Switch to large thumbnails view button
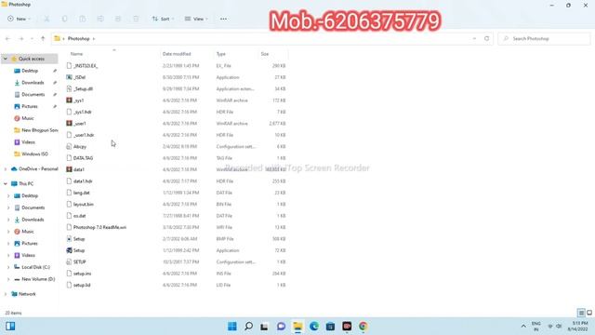The height and width of the screenshot is (335, 595). pyautogui.click(x=589, y=313)
